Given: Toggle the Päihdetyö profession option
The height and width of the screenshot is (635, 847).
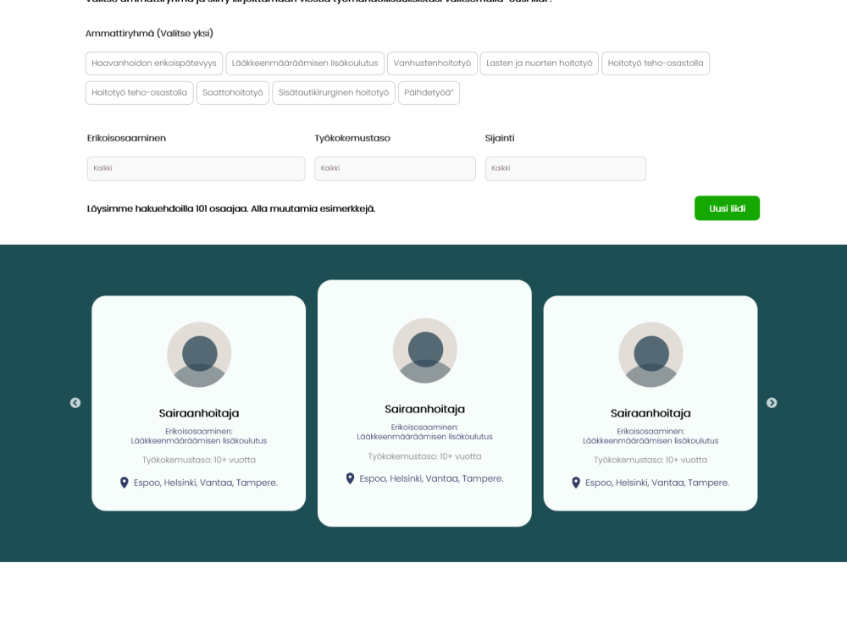Looking at the screenshot, I should tap(429, 92).
